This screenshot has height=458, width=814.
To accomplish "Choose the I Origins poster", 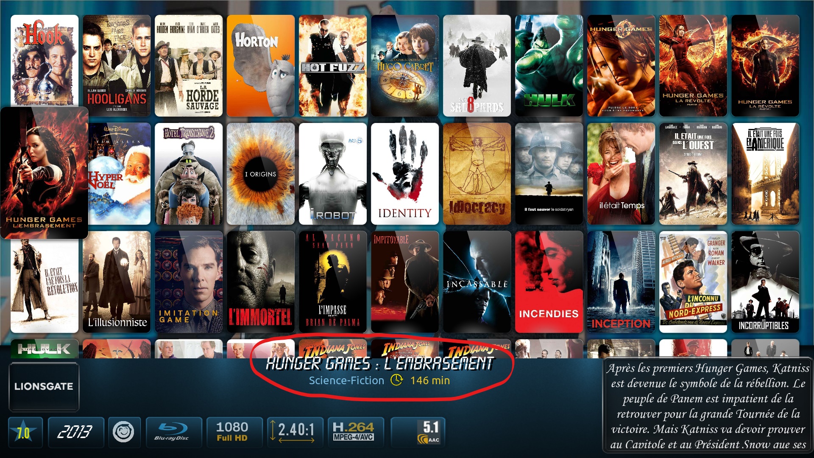I will pyautogui.click(x=261, y=174).
